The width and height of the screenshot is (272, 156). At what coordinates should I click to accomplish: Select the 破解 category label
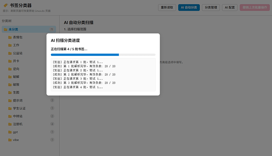click(16, 77)
